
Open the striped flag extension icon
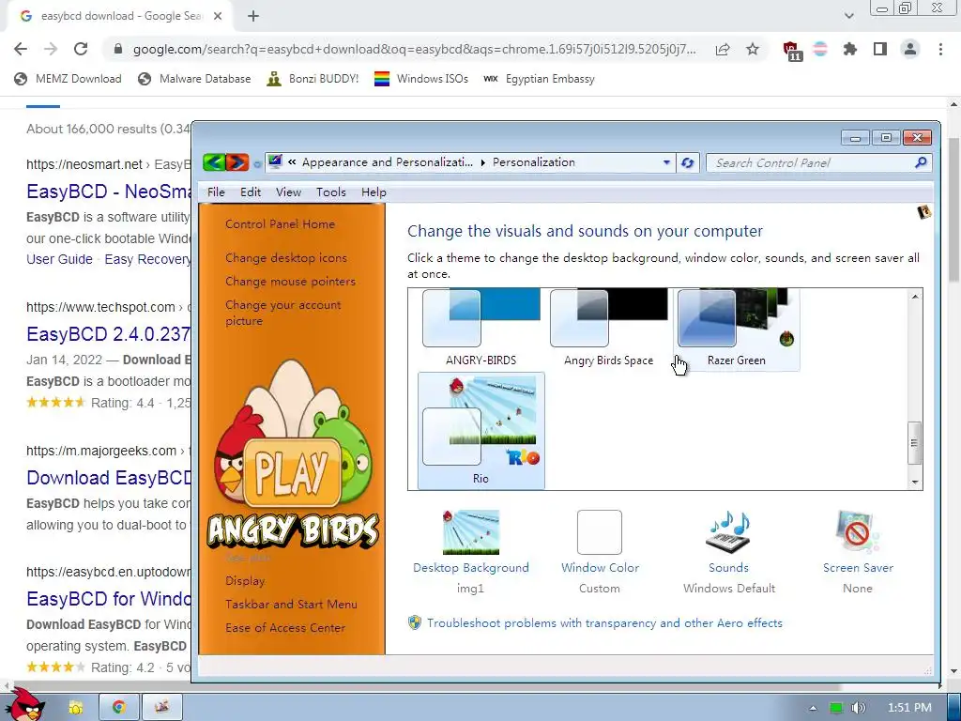820,49
